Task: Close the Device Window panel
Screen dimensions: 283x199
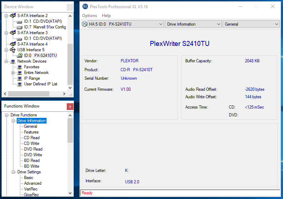Action: [x=70, y=7]
